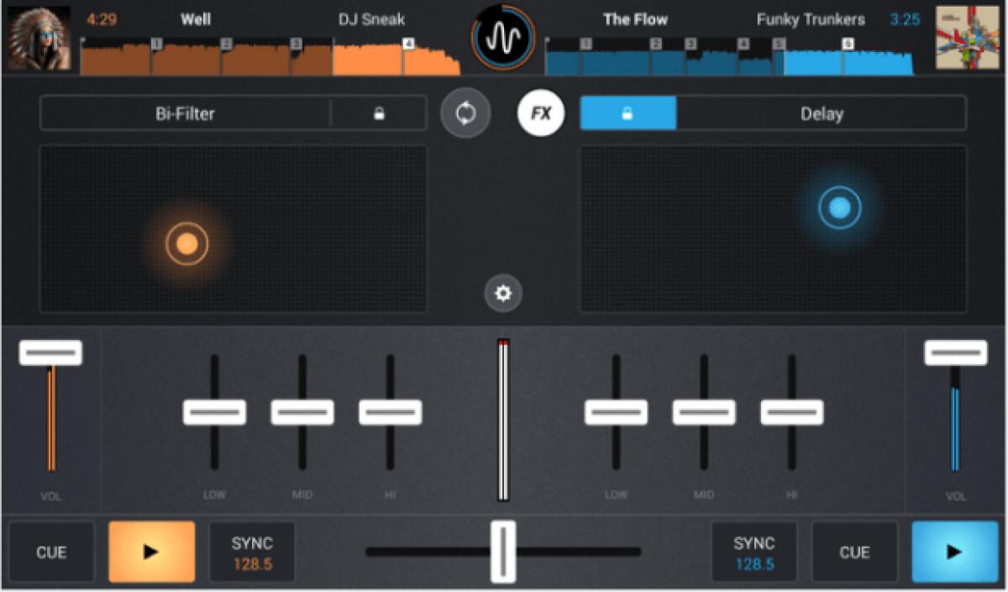Disable the active lock beside Delay
The width and height of the screenshot is (1008, 592).
[x=628, y=113]
